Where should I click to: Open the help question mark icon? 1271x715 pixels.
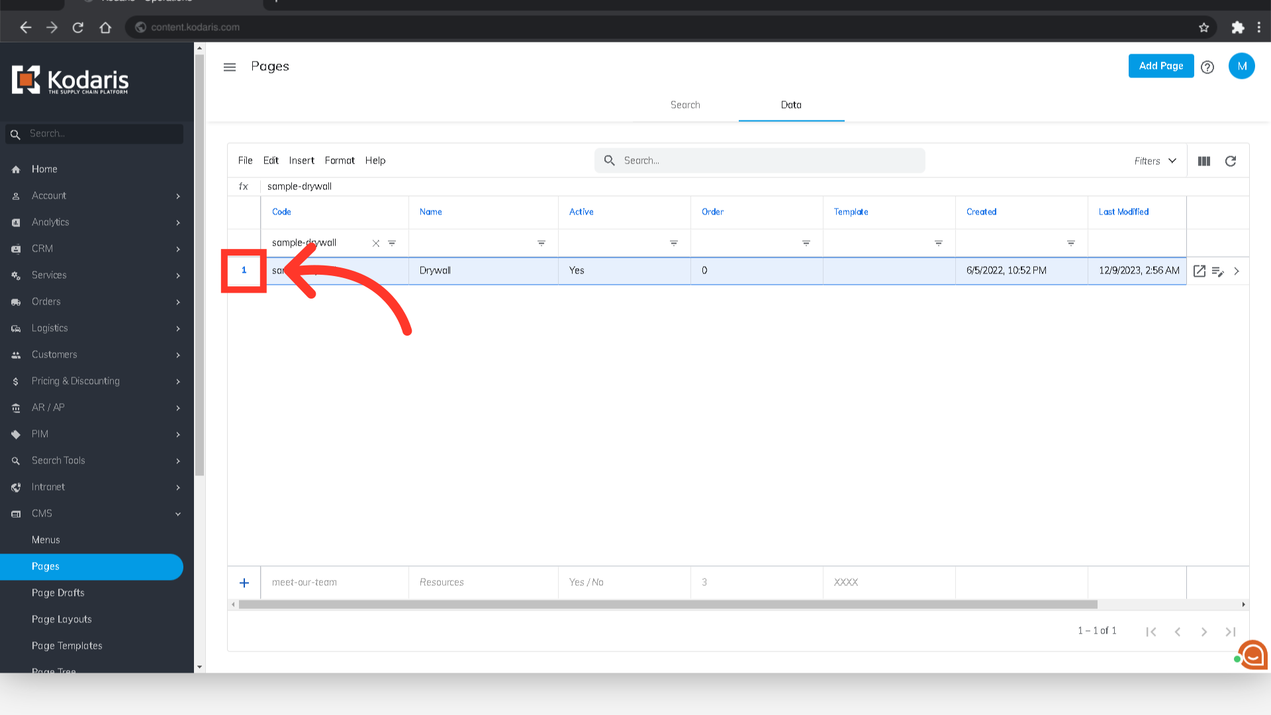coord(1207,67)
